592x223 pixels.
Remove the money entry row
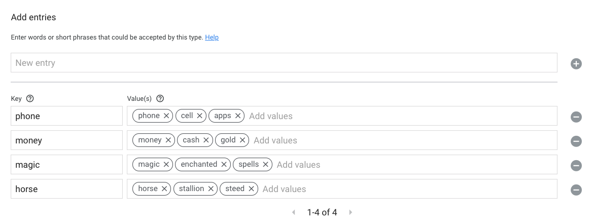pos(576,141)
